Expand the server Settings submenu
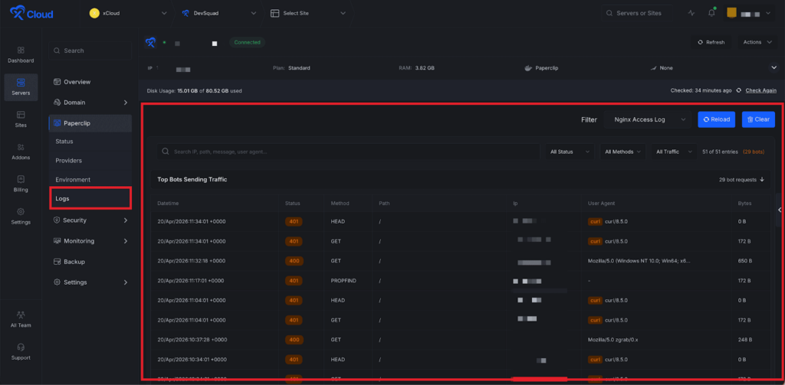785x385 pixels. pos(90,282)
